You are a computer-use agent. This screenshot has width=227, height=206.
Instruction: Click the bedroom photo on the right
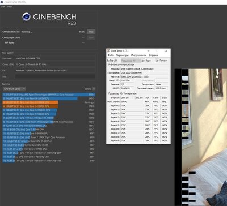pyautogui.click(x=204, y=138)
